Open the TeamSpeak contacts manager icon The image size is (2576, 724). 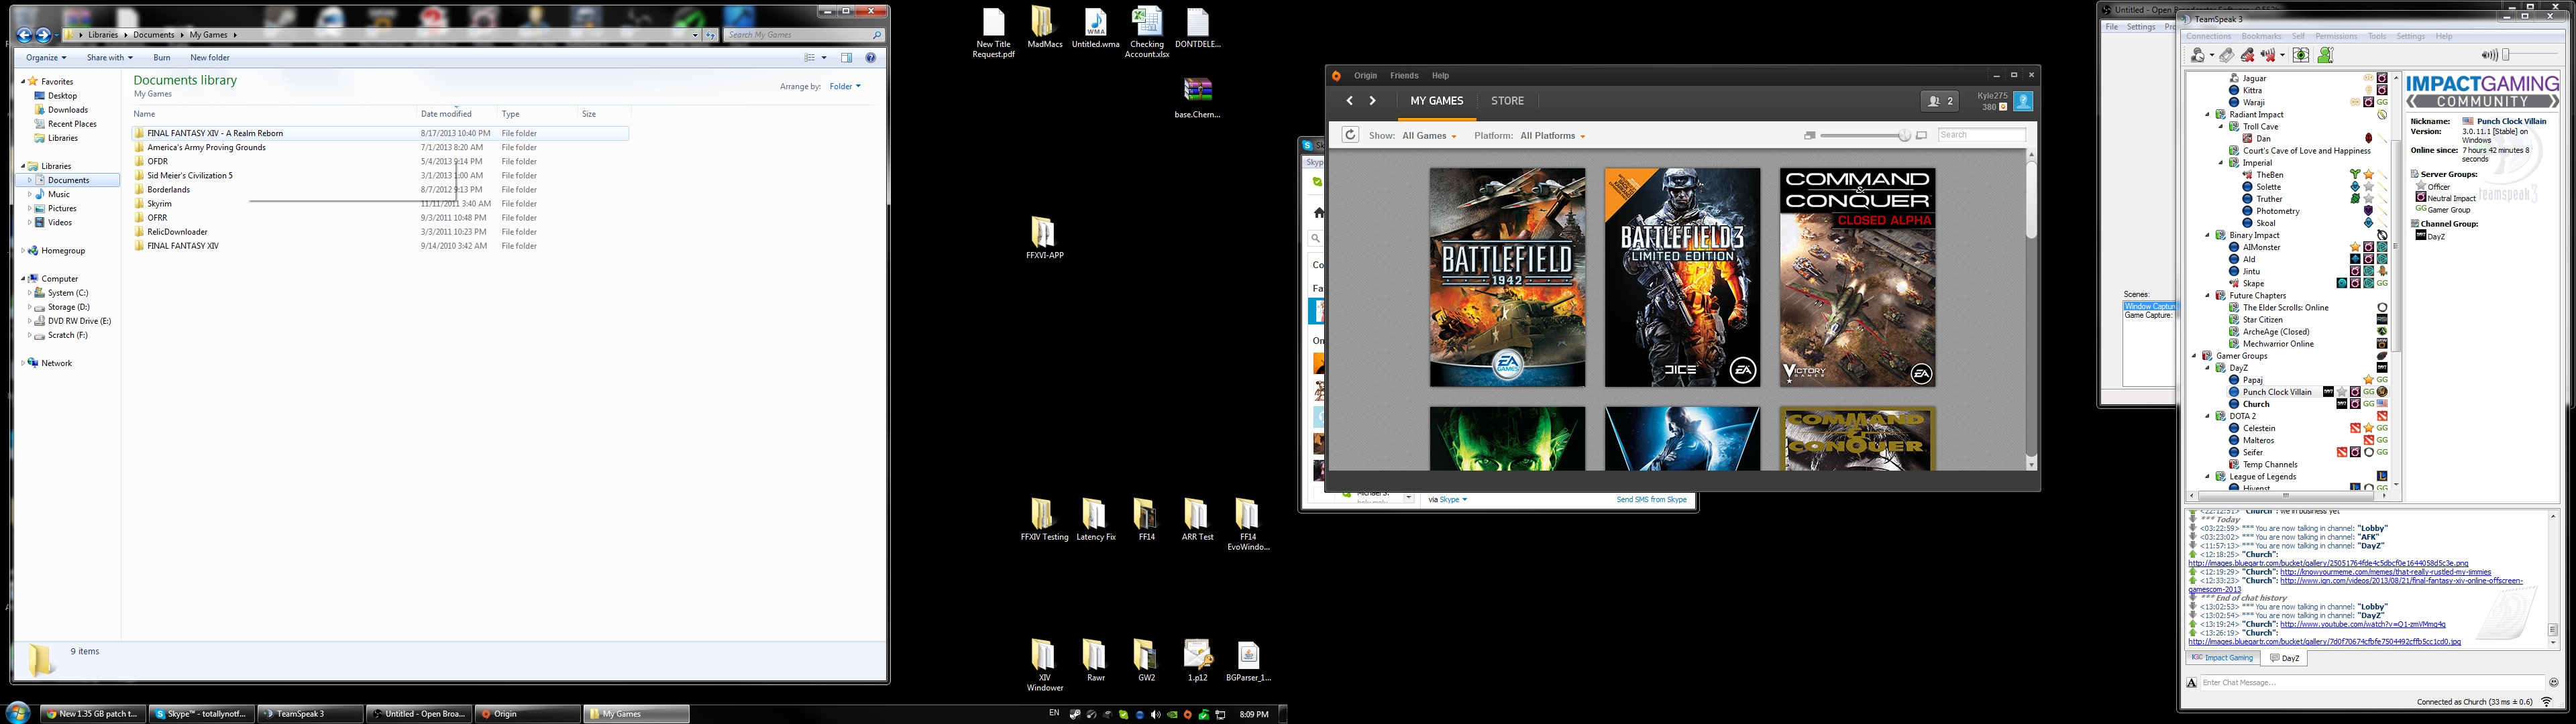pos(2326,56)
